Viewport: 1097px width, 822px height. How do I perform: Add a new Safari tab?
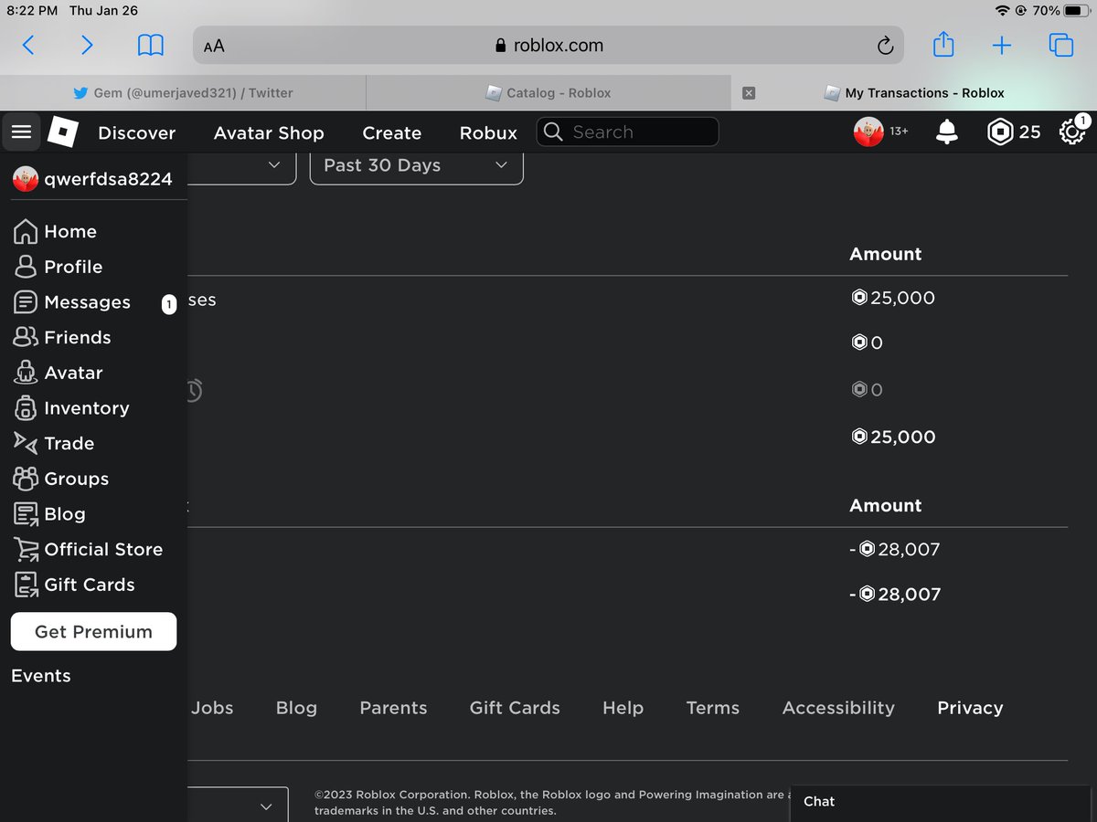[1002, 45]
